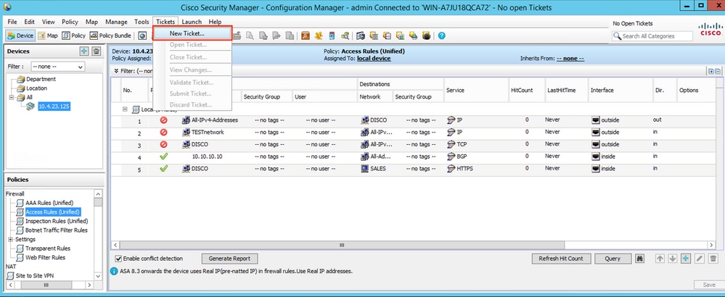Open the local device link
Image resolution: width=725 pixels, height=297 pixels.
coord(374,59)
